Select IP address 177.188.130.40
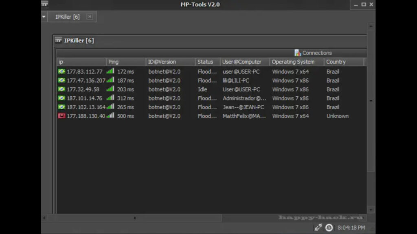 86,116
